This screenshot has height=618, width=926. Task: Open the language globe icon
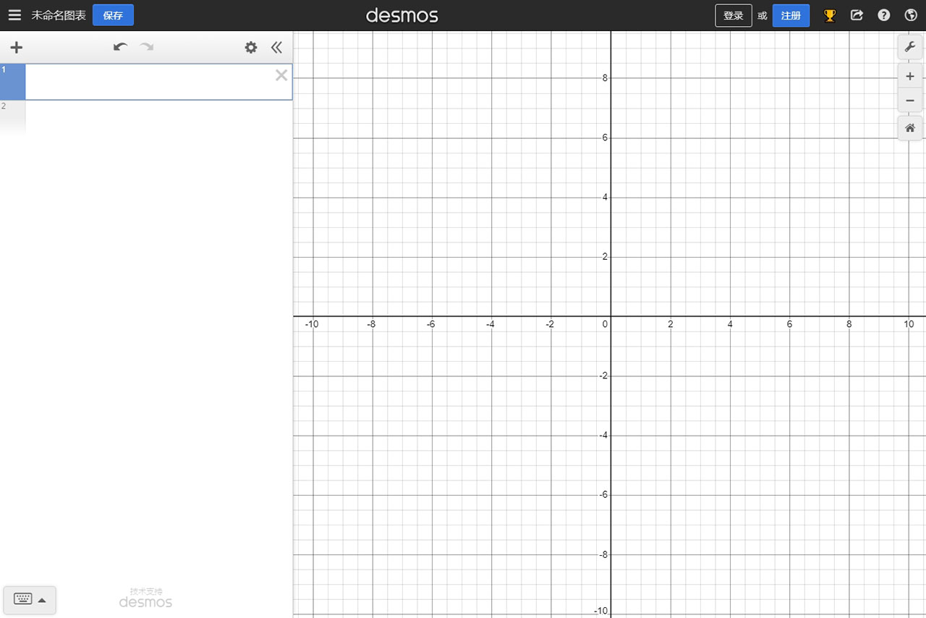(910, 15)
